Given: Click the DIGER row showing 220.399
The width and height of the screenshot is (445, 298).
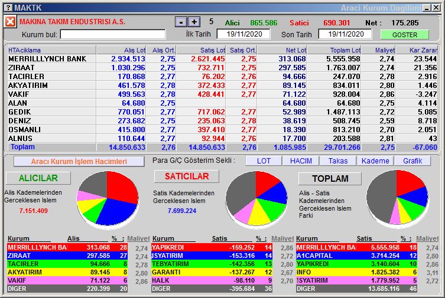Looking at the screenshot, I should [67, 289].
